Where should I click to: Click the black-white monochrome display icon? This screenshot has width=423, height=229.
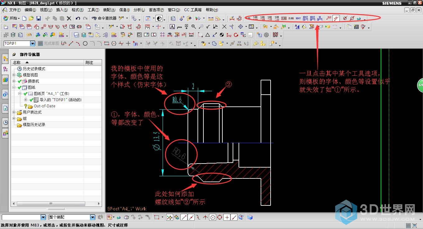159,18
